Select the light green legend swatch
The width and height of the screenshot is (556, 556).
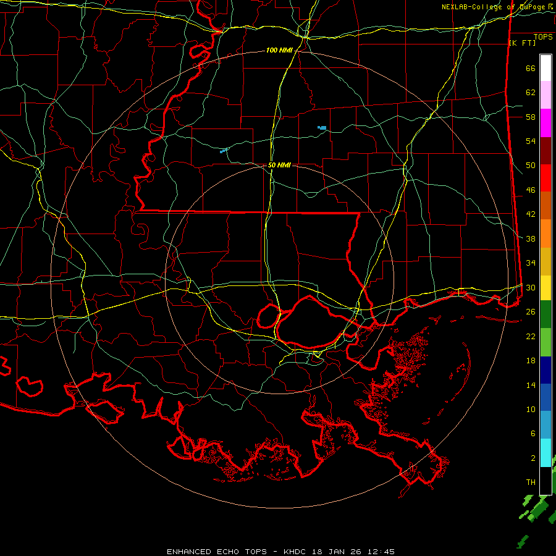(545, 342)
